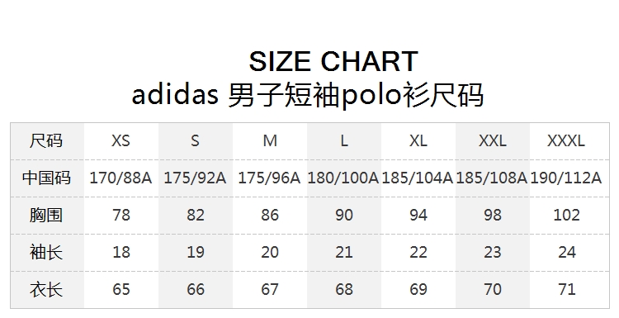The width and height of the screenshot is (619, 318).
Task: Select the 175/92A cell
Action: click(195, 178)
